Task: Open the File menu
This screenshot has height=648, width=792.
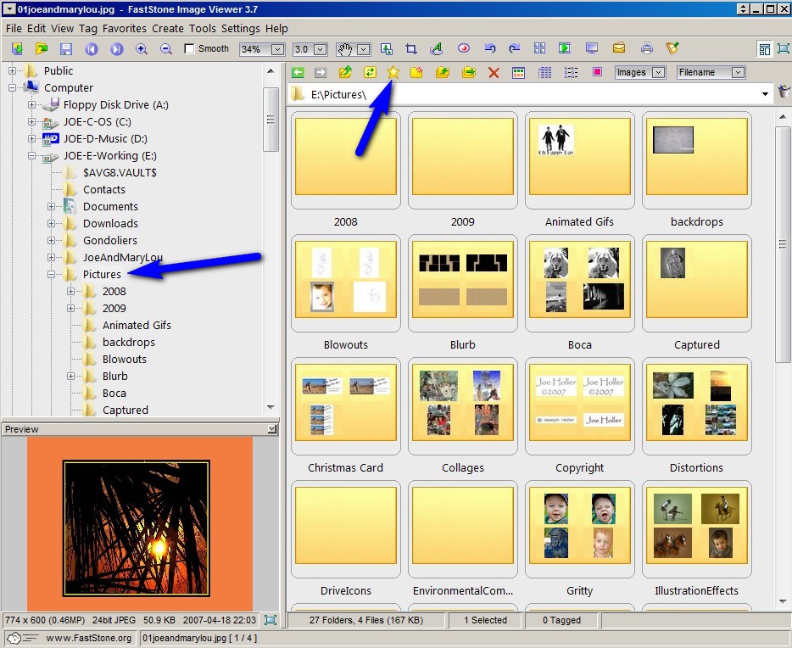Action: click(x=14, y=28)
